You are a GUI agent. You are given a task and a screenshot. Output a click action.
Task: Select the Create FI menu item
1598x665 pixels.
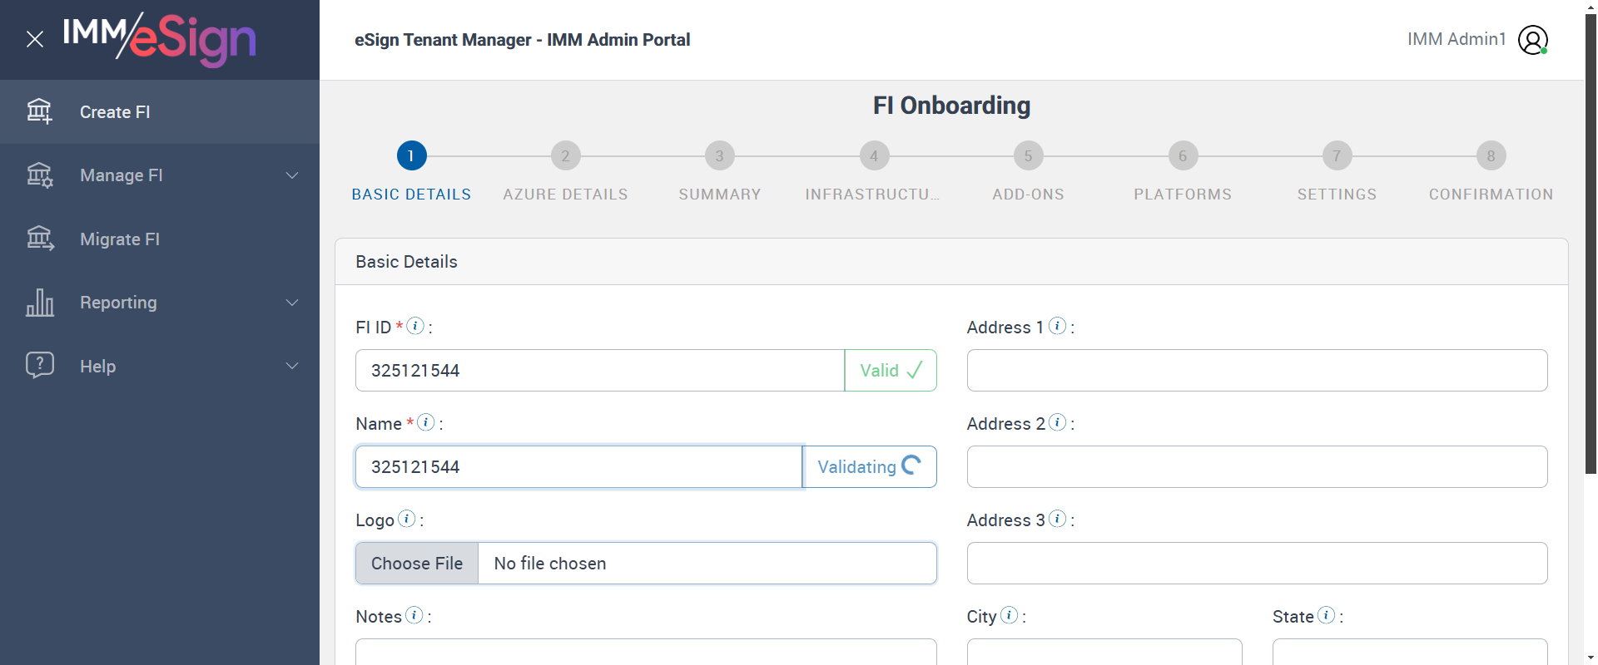coord(115,112)
